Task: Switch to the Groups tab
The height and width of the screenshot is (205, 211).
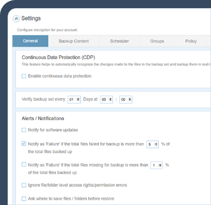Action: pyautogui.click(x=157, y=41)
